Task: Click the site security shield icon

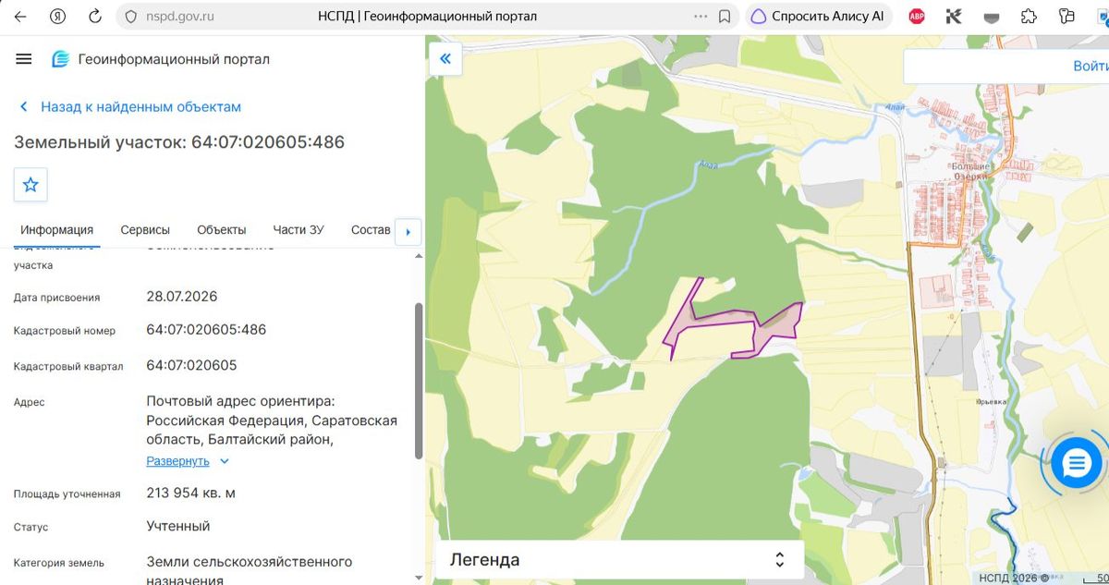Action: (x=130, y=17)
